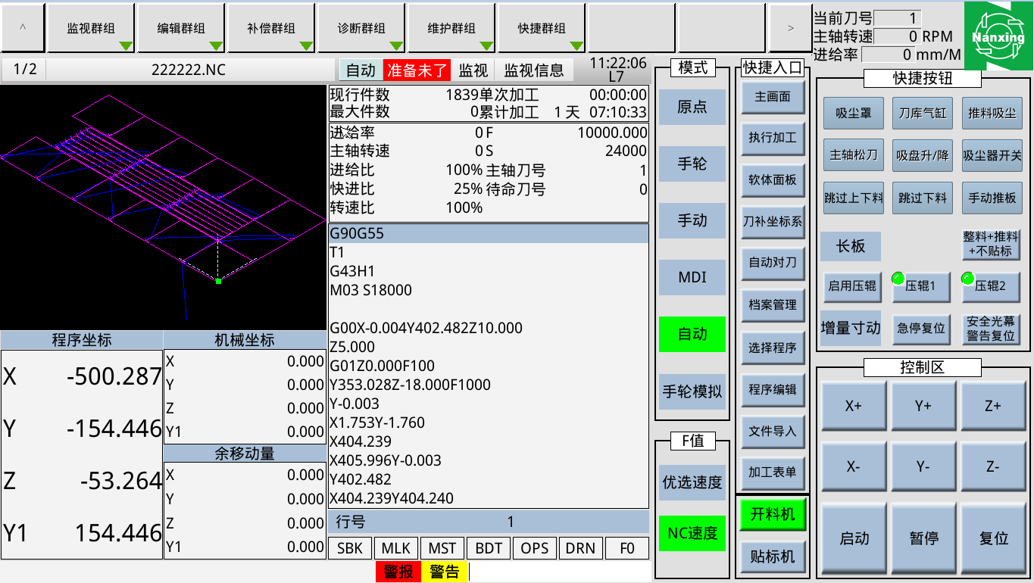The height and width of the screenshot is (583, 1034).
Task: Switch to the 监视信息 tab
Action: click(x=534, y=70)
